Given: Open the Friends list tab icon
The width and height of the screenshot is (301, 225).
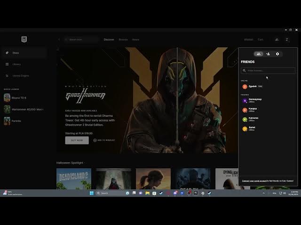Looking at the screenshot, I should tap(258, 54).
